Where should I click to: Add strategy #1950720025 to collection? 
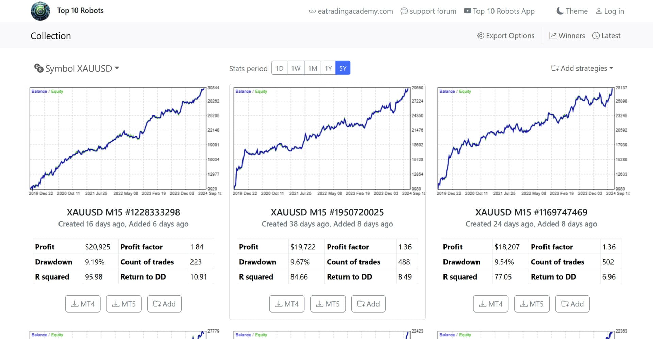coord(368,304)
